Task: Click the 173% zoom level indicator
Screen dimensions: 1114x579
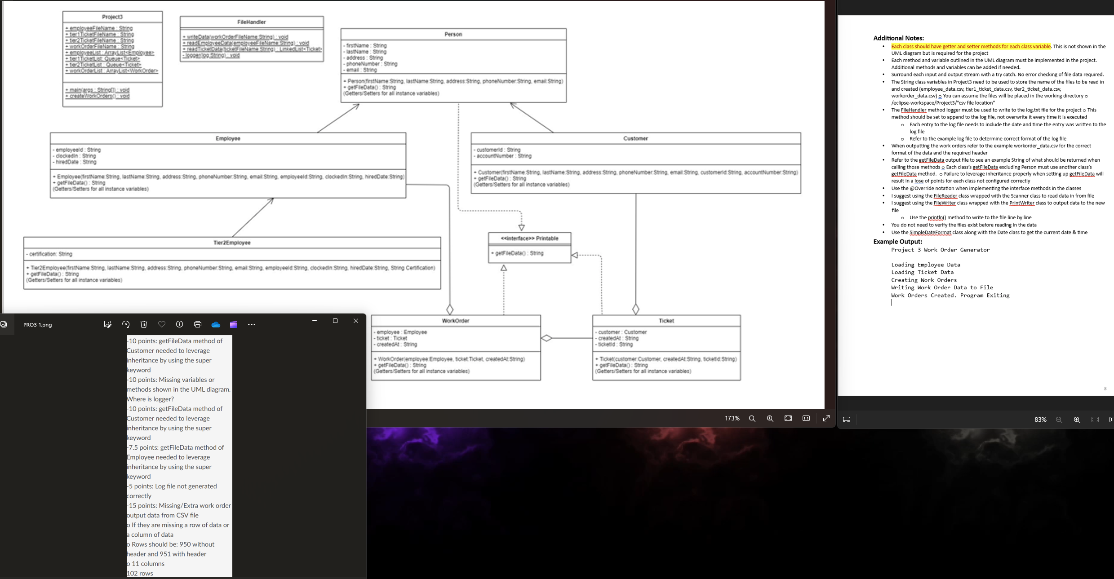Action: (732, 418)
